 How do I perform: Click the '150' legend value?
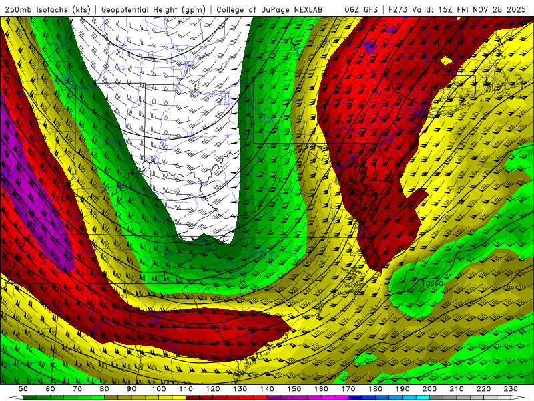294,389
